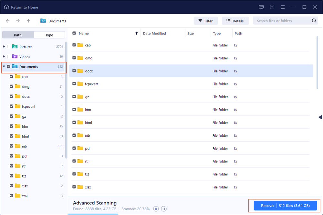
Task: Click the Documents category icon in tree
Action: point(15,66)
